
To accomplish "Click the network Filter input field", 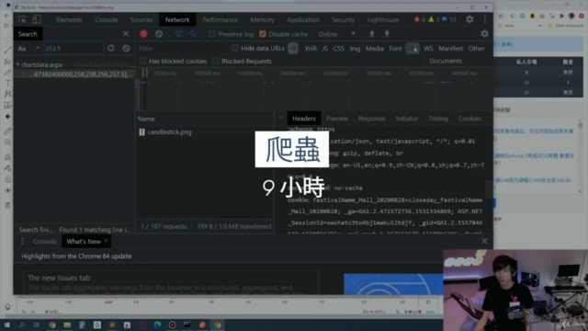I will (181, 49).
